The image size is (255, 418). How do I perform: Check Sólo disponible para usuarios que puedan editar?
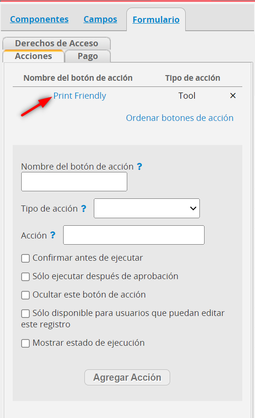pyautogui.click(x=25, y=314)
